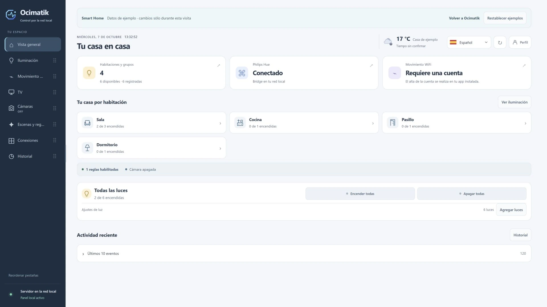Screen dimensions: 547x307
Task: Turn on all lights with Encender todas
Action: pos(360,194)
